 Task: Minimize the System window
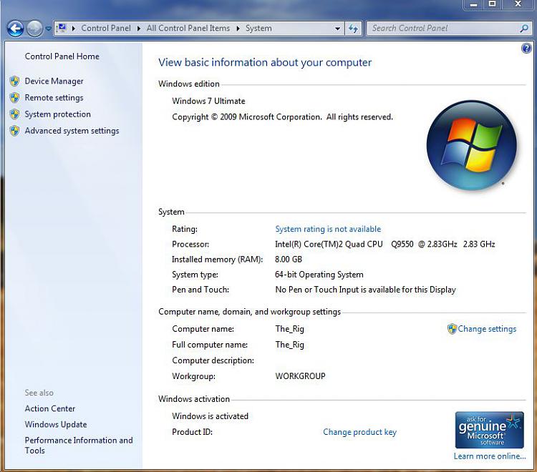coord(473,4)
